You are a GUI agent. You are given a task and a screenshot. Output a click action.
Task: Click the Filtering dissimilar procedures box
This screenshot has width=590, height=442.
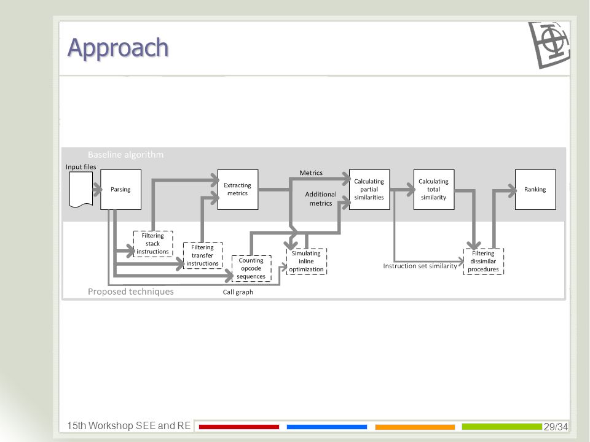(x=484, y=262)
